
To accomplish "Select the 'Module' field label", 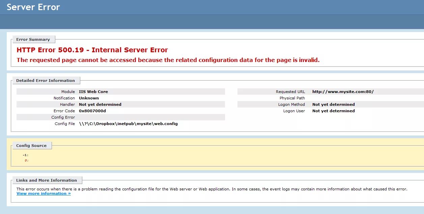I will (x=68, y=92).
